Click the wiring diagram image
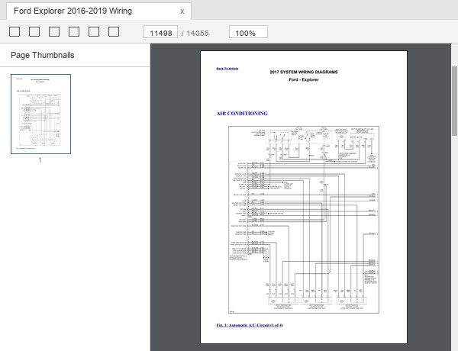 (304, 220)
